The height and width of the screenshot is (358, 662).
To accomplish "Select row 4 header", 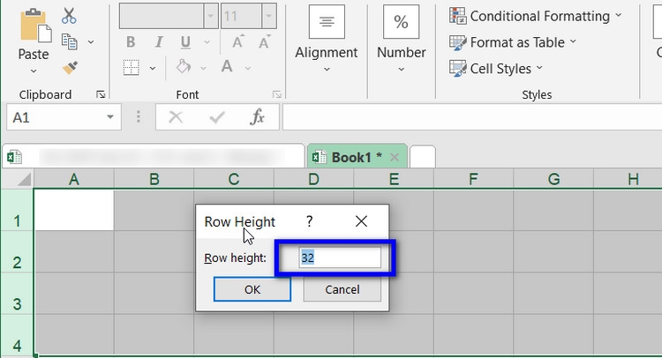I will pos(17,335).
